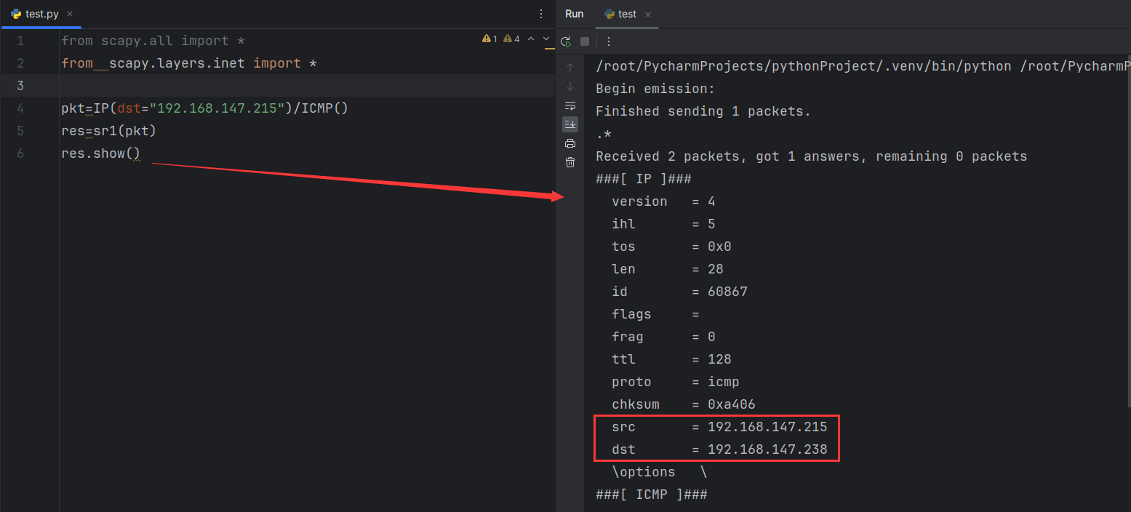Image resolution: width=1131 pixels, height=512 pixels.
Task: Click 'len = 28' output line
Action: tap(668, 269)
